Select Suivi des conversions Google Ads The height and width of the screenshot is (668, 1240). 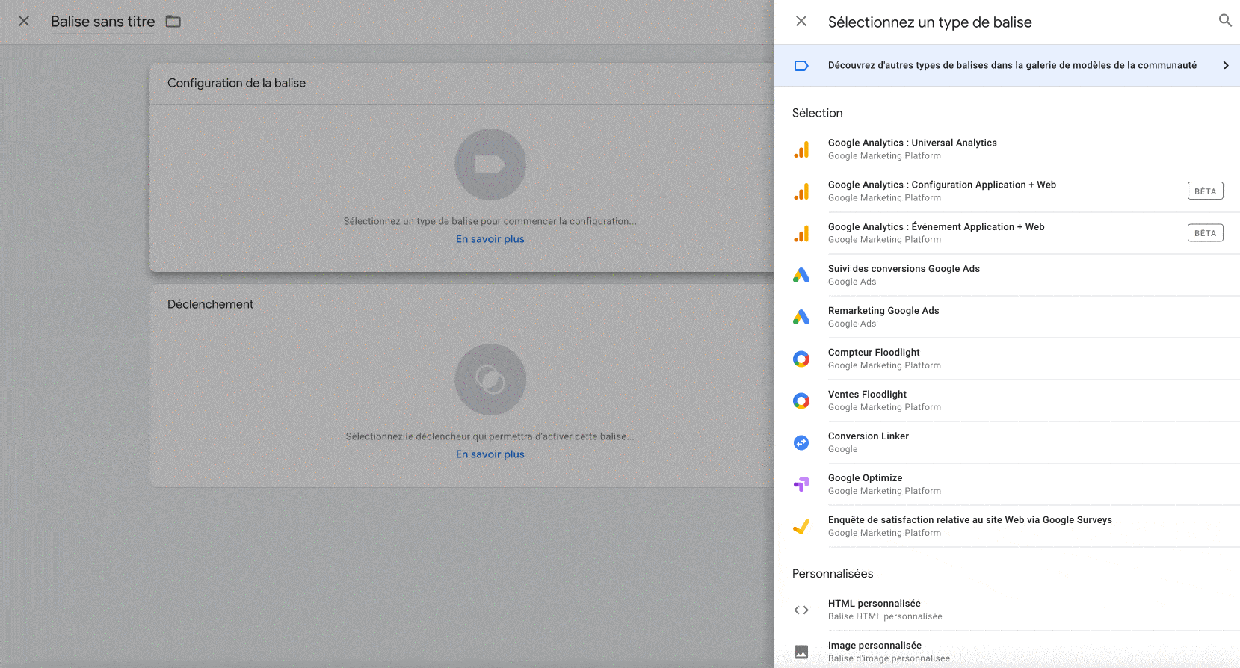pos(1007,275)
